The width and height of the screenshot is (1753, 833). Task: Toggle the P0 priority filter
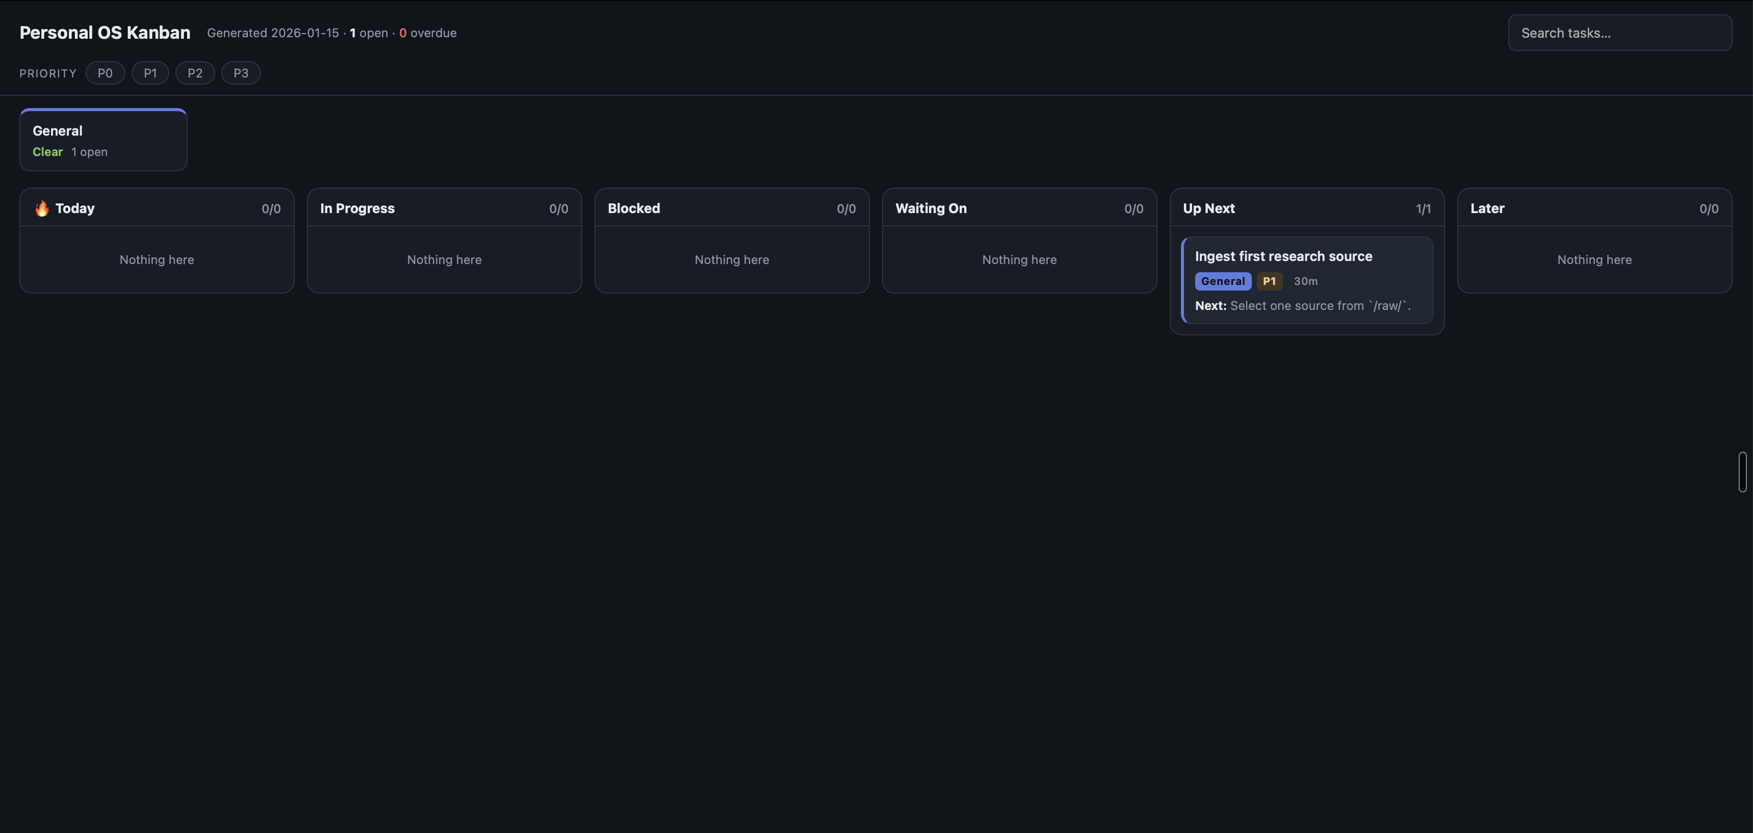pyautogui.click(x=105, y=73)
